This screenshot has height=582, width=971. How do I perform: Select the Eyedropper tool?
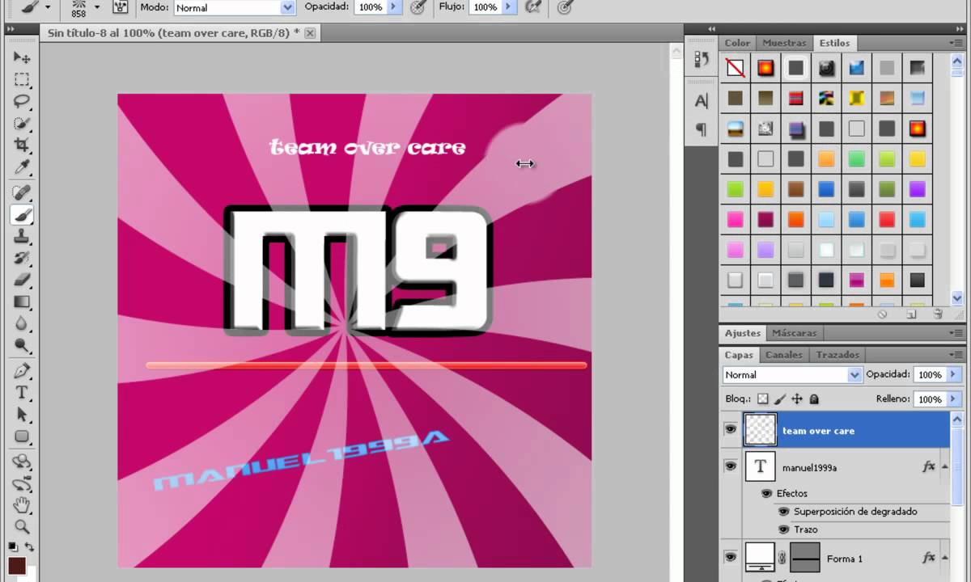coord(22,167)
